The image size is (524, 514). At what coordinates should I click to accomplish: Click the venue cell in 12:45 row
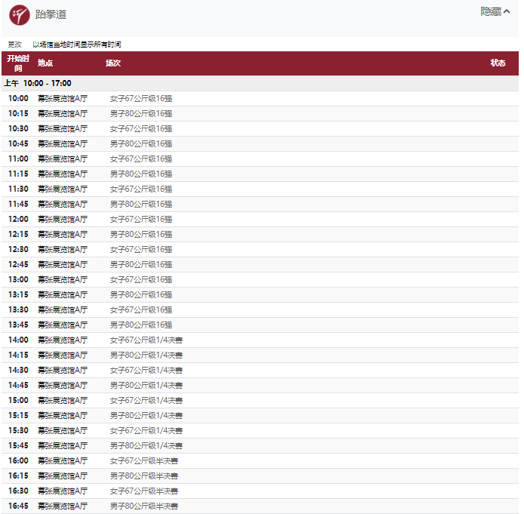coord(63,264)
